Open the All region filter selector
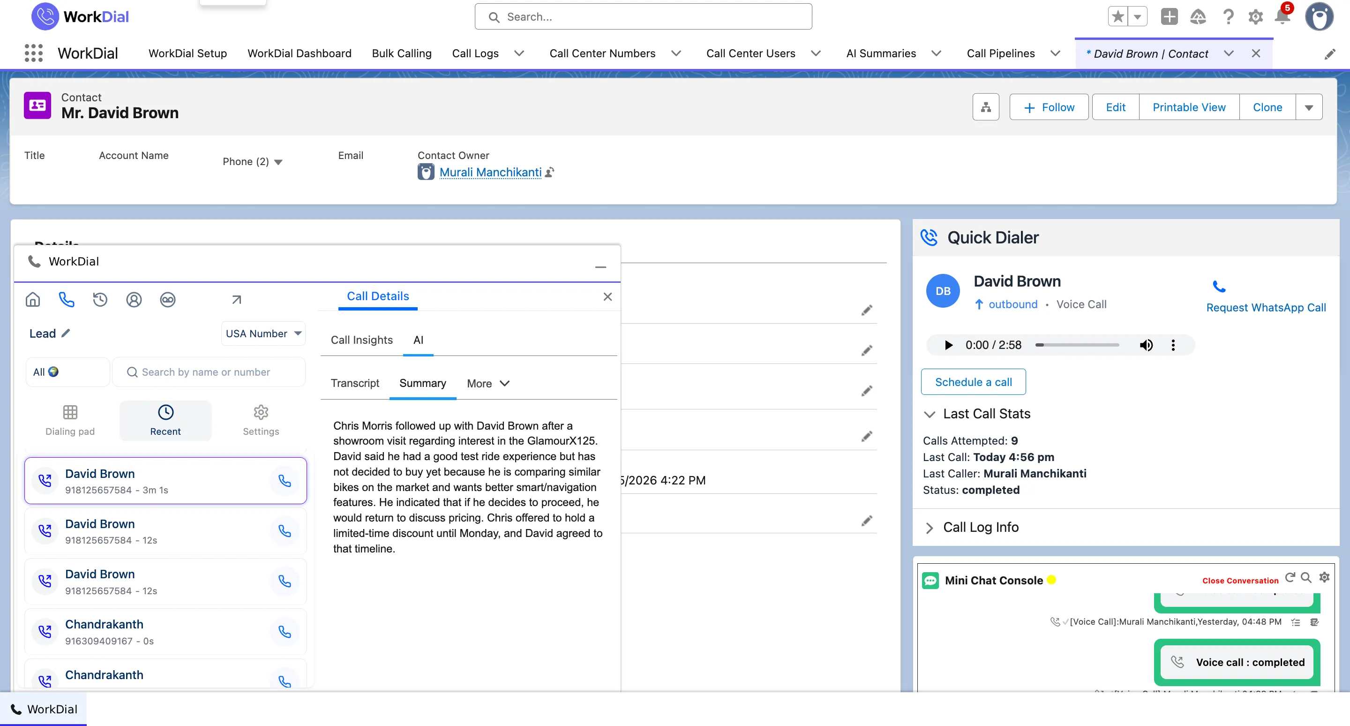1350x726 pixels. tap(67, 371)
